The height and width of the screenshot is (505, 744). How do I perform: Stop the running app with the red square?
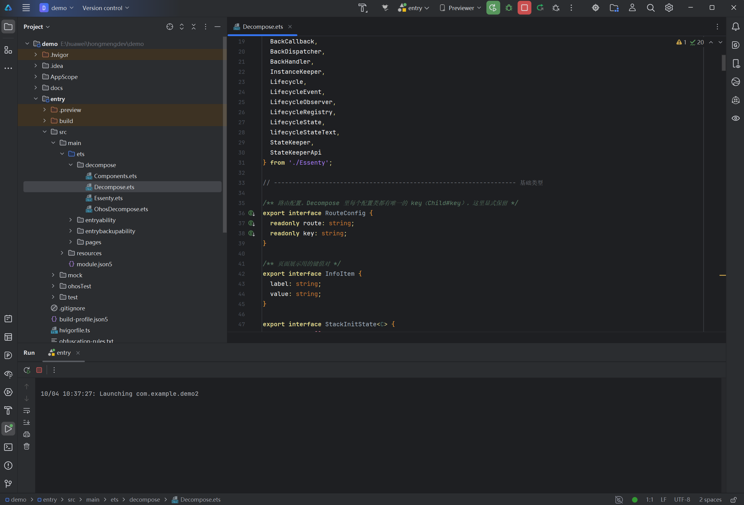(524, 8)
